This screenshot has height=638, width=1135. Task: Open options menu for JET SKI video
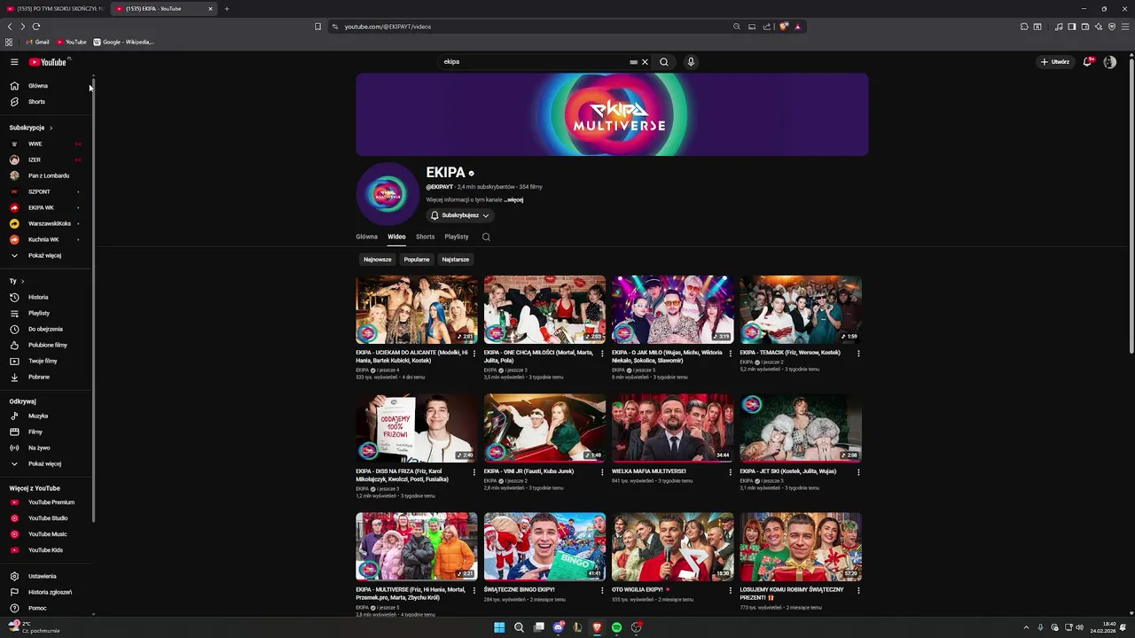tap(858, 472)
